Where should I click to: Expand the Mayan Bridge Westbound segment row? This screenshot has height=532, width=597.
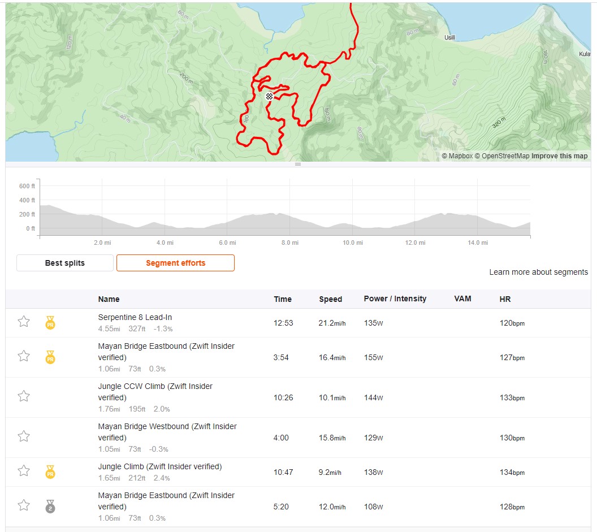[x=298, y=438]
